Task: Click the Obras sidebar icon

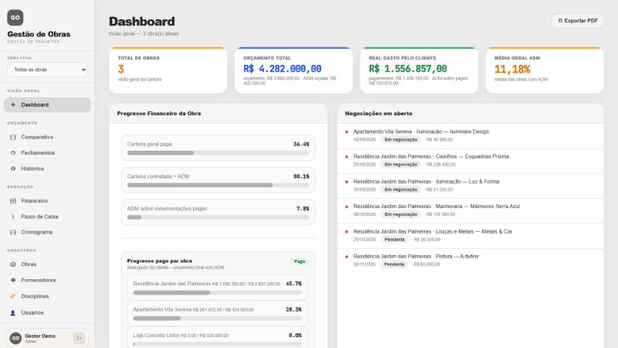Action: [x=13, y=264]
